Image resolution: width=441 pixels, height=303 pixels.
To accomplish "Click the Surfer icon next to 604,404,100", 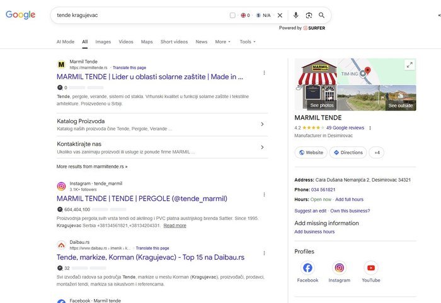I will pyautogui.click(x=60, y=209).
